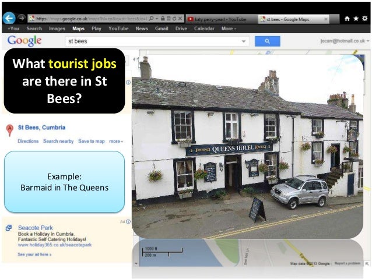Expand the search box suggestions arrow

point(243,41)
